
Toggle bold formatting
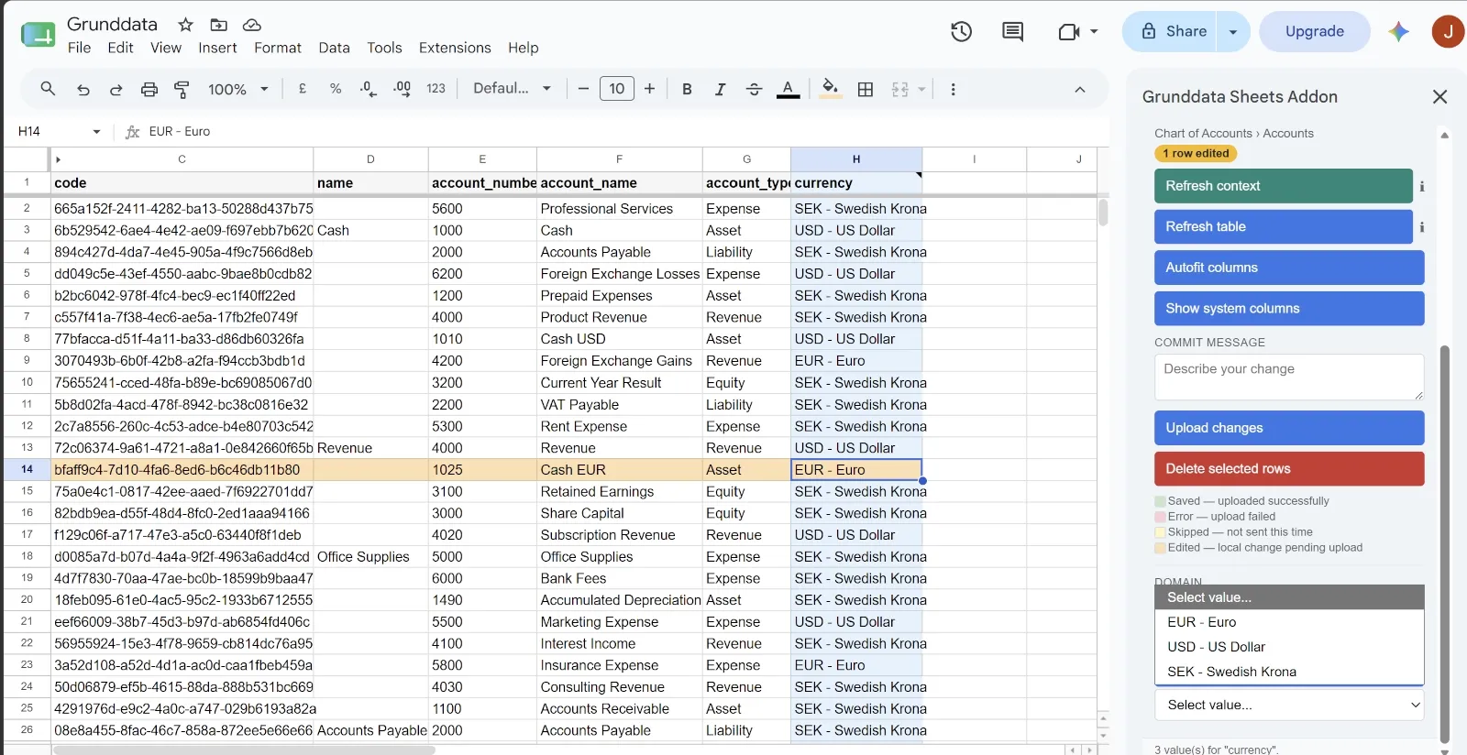coord(687,89)
